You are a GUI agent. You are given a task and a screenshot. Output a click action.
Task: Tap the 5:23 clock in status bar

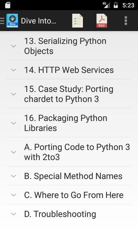tap(128, 5)
